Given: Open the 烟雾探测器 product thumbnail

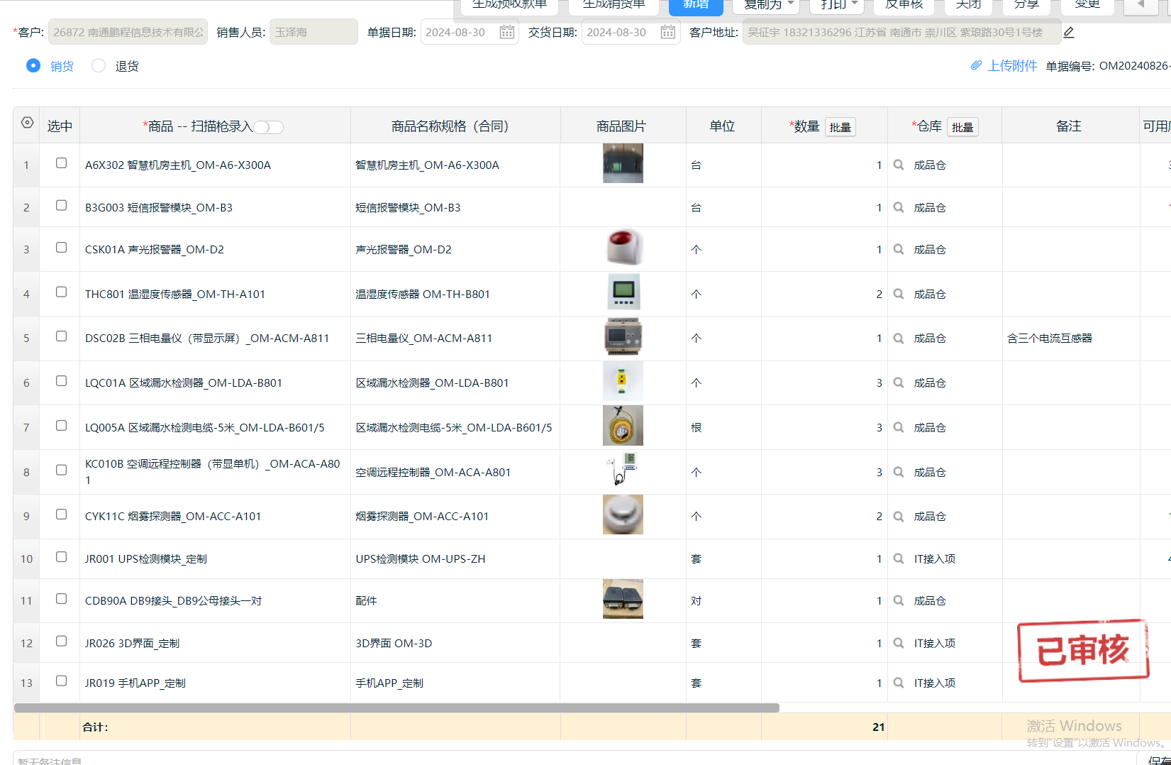Looking at the screenshot, I should click(623, 514).
